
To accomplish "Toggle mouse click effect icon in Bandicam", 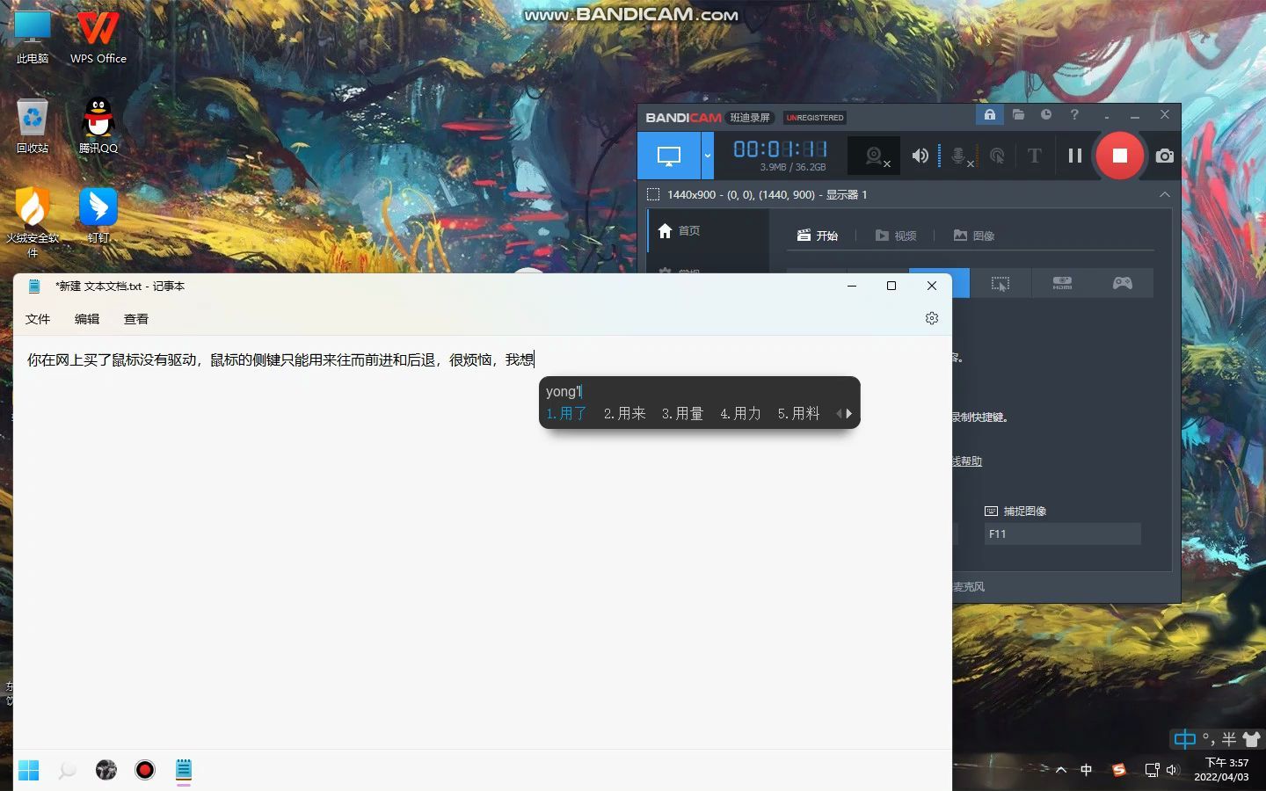I will tap(998, 156).
